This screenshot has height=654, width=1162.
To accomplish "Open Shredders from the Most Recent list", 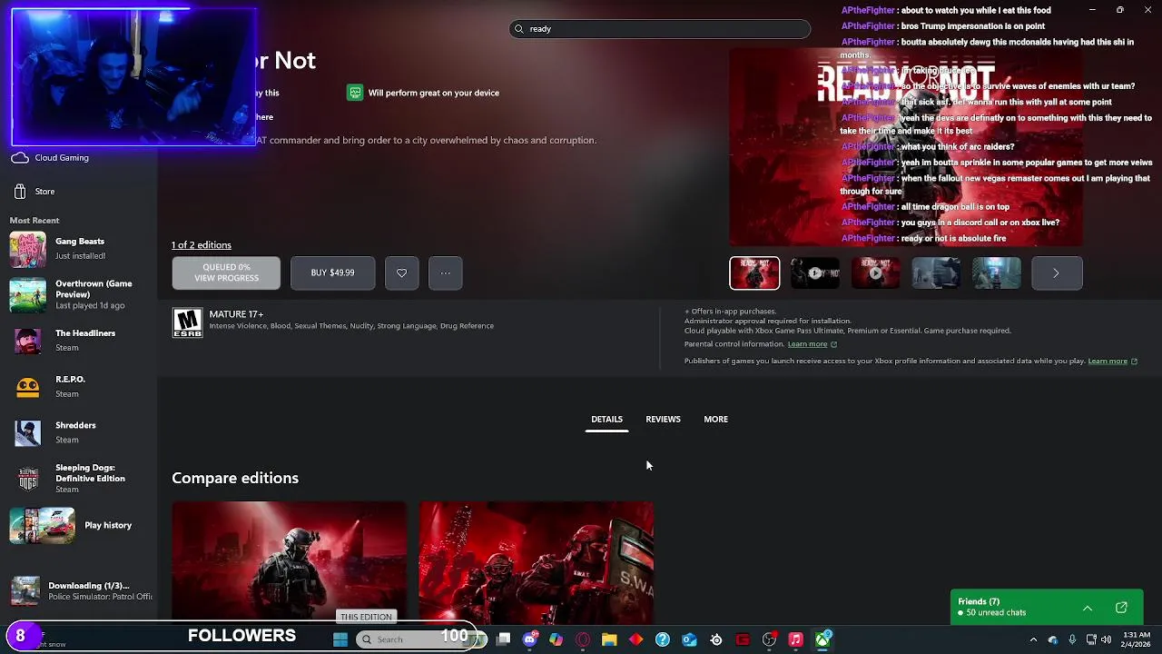I will (x=80, y=432).
